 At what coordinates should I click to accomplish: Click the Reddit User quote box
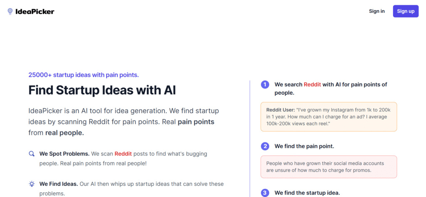[329, 117]
